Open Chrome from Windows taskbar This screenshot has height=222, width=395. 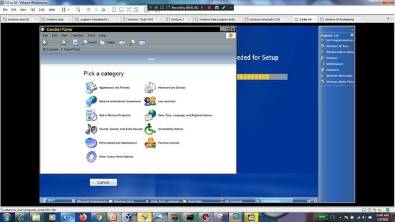[99, 217]
